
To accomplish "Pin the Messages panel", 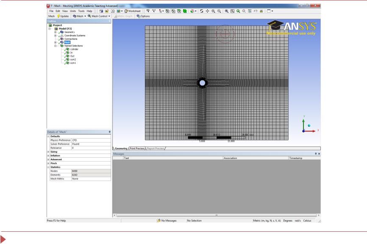I will tap(315, 154).
